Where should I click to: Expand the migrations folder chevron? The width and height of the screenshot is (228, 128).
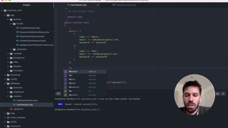(x=8, y=92)
